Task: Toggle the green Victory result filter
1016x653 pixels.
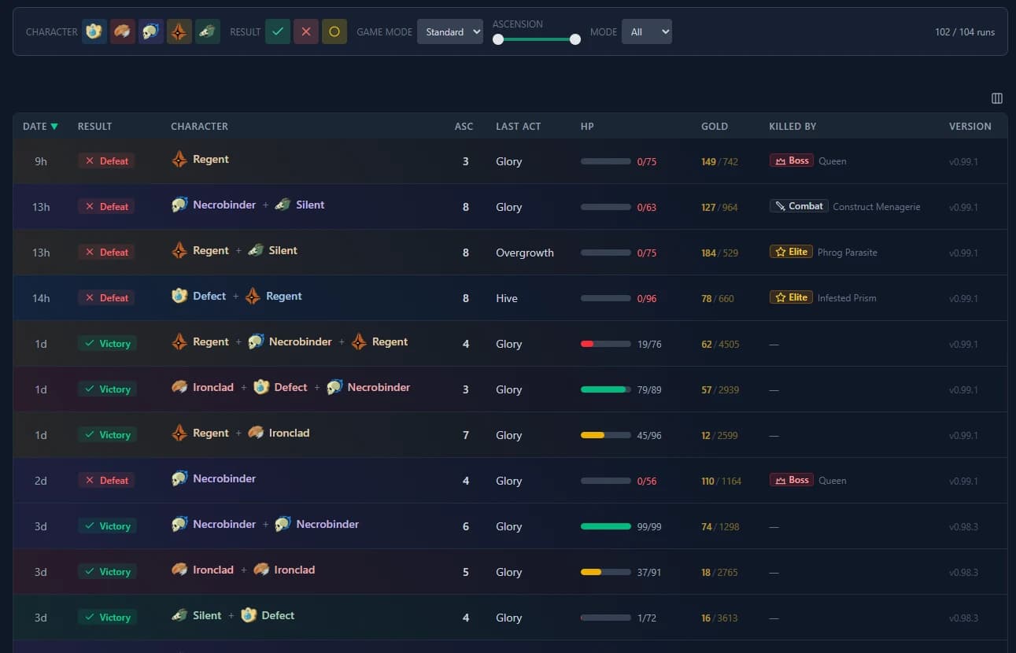Action: pos(278,31)
